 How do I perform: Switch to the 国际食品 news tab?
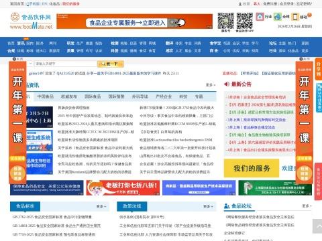point(93,96)
